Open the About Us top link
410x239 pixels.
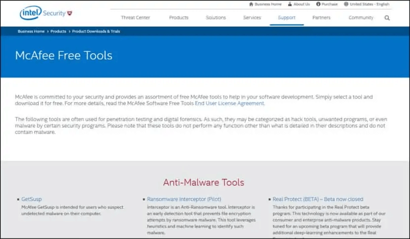[301, 4]
